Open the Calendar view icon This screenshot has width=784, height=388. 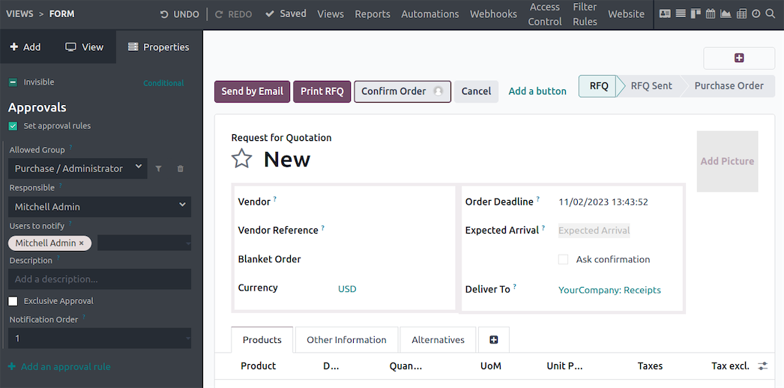[711, 14]
